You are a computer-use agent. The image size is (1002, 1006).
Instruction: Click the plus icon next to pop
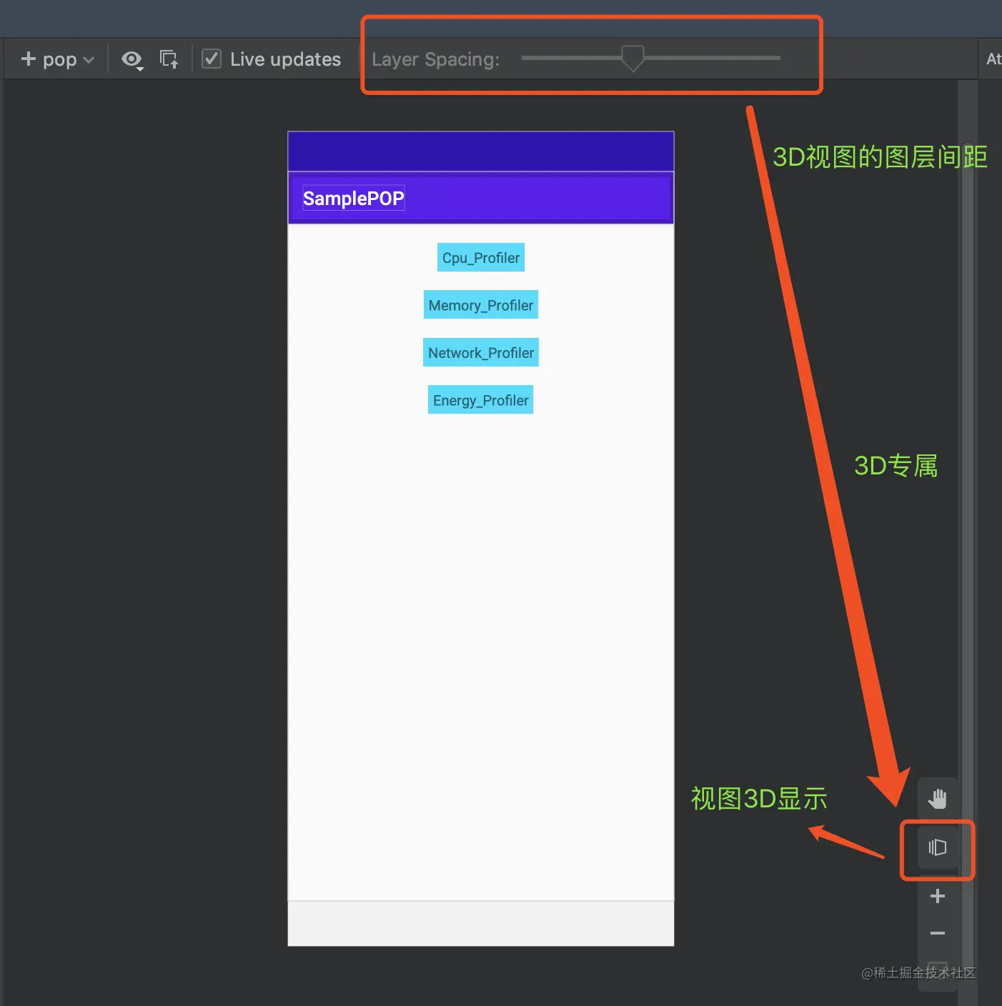(x=27, y=59)
